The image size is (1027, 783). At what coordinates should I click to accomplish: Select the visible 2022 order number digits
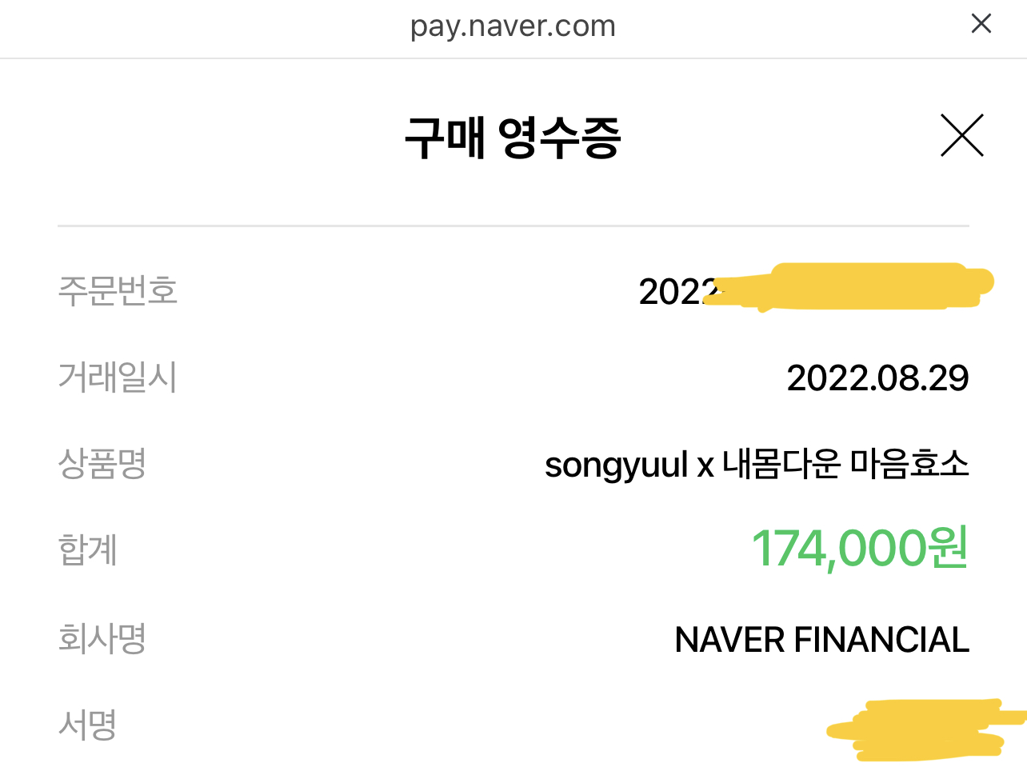(x=672, y=292)
